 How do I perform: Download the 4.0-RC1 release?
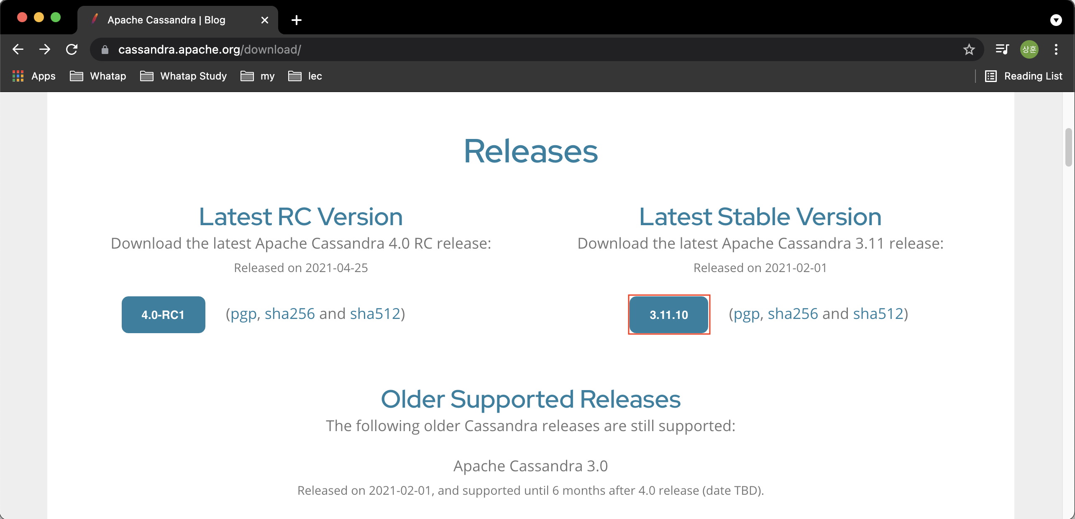point(163,315)
